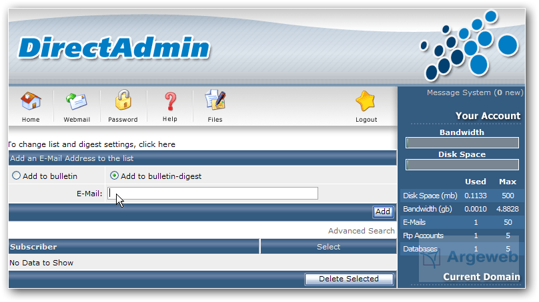This screenshot has width=539, height=302.
Task: Click the '4.8828' bandwidth max value
Action: (x=508, y=209)
